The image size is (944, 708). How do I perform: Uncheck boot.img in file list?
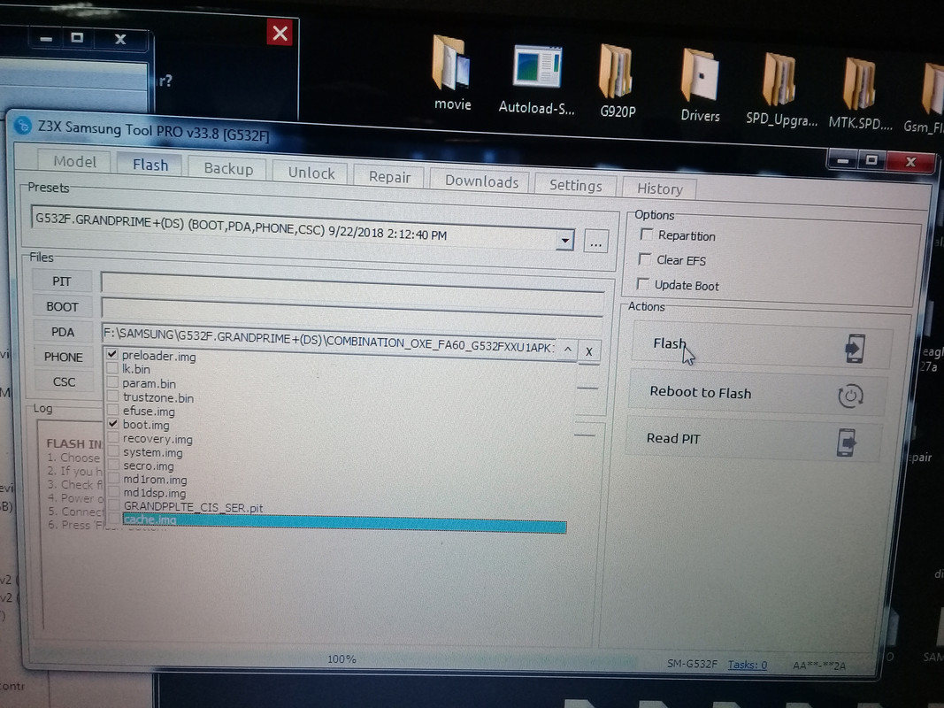click(113, 424)
